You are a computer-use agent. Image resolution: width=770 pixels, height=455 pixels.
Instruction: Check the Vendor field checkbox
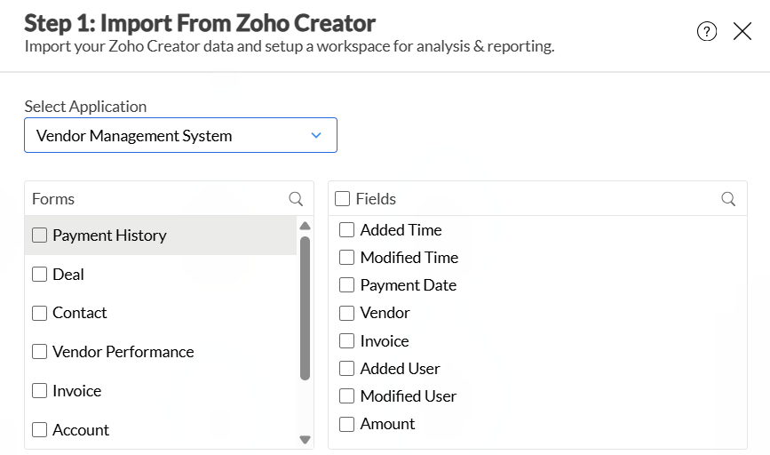tap(346, 313)
